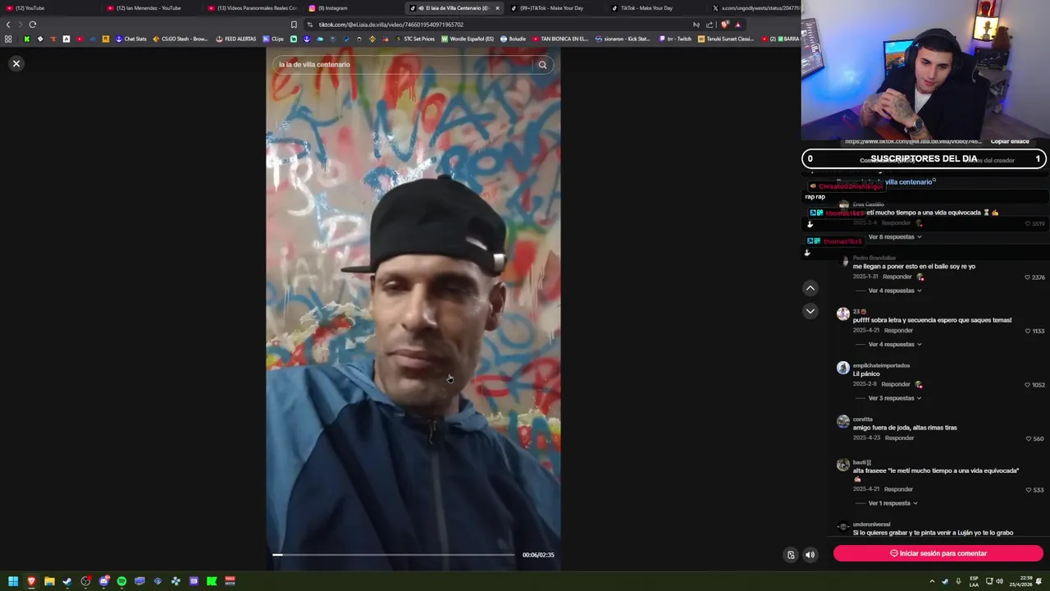The image size is (1050, 591).
Task: Toggle the auto-scroll icon beside volume
Action: point(791,555)
